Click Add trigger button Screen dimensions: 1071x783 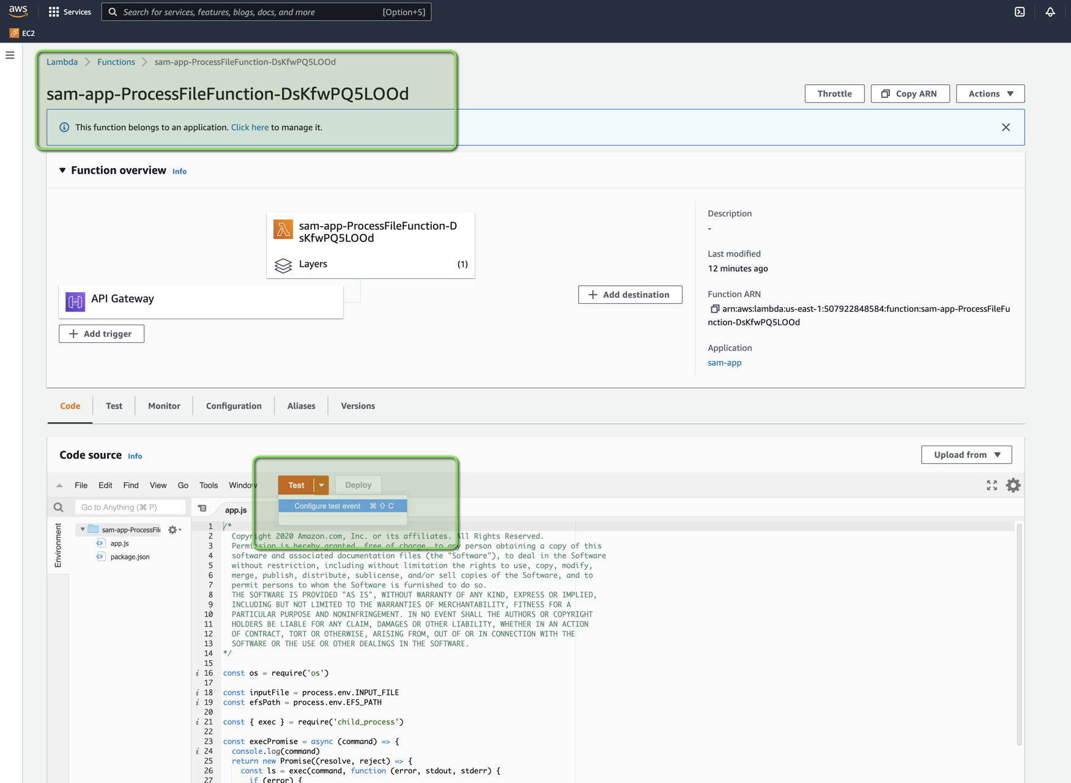102,334
